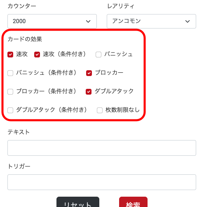
Task: Uncheck the 速攻 checkbox
Action: click(x=10, y=55)
